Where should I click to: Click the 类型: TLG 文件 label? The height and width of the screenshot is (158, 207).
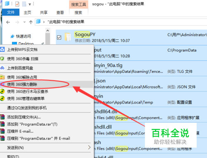(x=180, y=72)
